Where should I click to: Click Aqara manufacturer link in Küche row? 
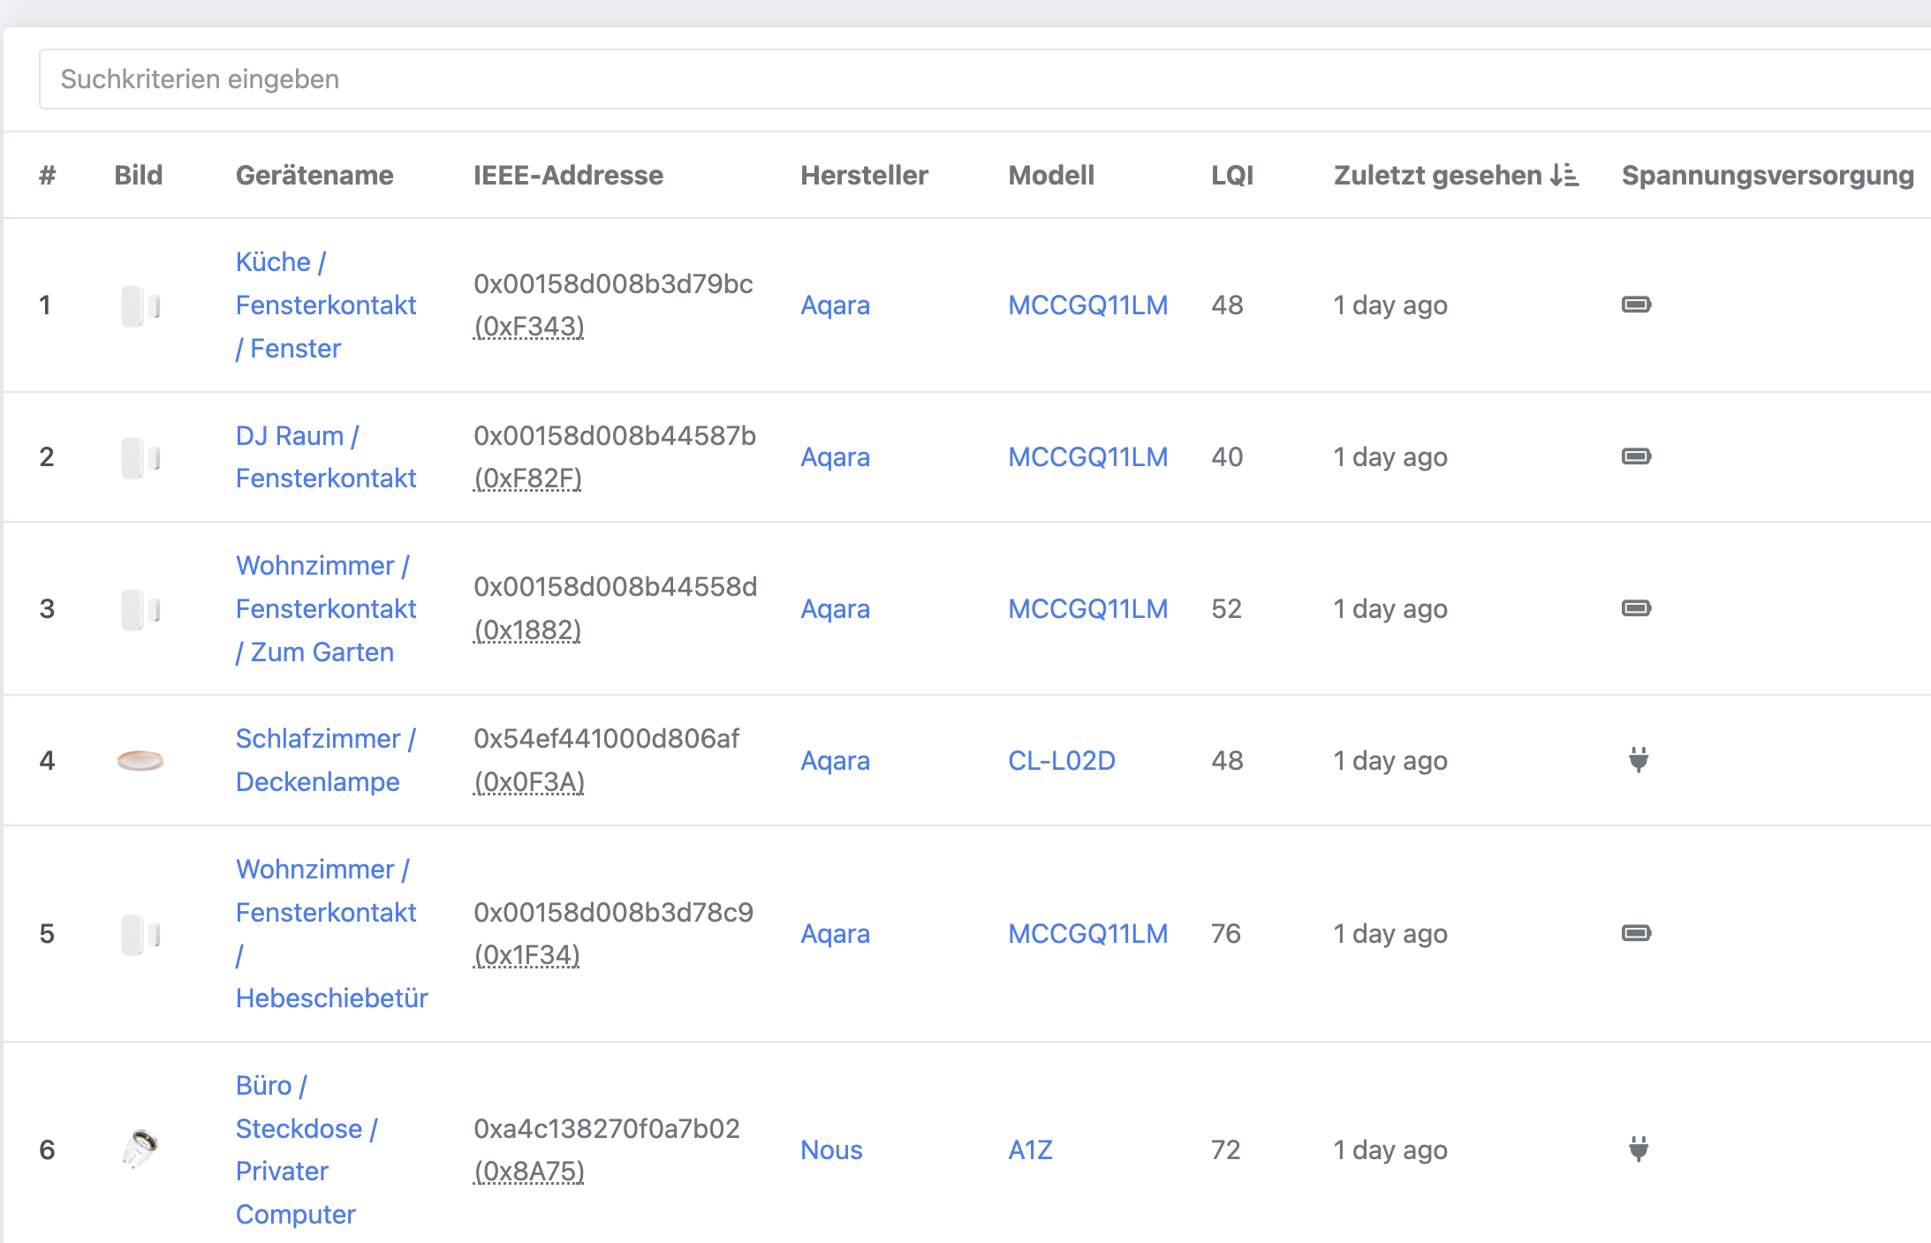click(x=835, y=305)
